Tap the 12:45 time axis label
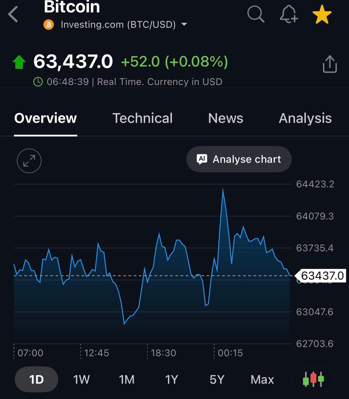 97,353
